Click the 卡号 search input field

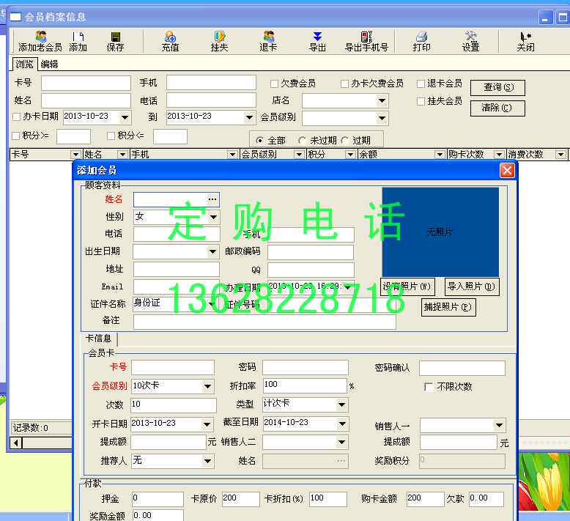click(x=86, y=83)
